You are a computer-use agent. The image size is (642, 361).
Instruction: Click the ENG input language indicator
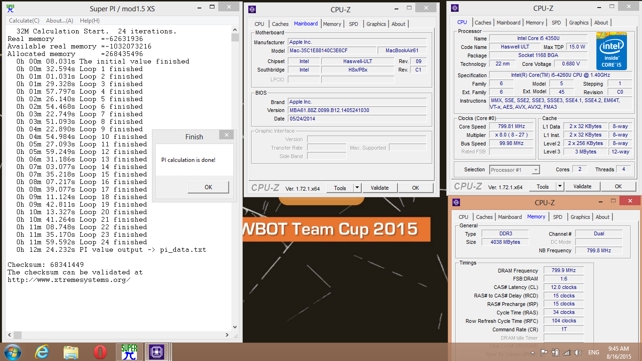[594, 352]
